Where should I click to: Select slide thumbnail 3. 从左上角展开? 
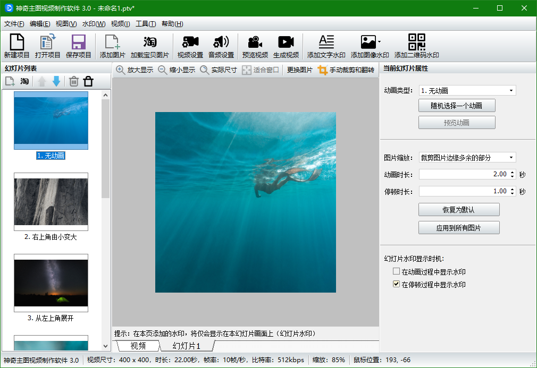pos(51,283)
